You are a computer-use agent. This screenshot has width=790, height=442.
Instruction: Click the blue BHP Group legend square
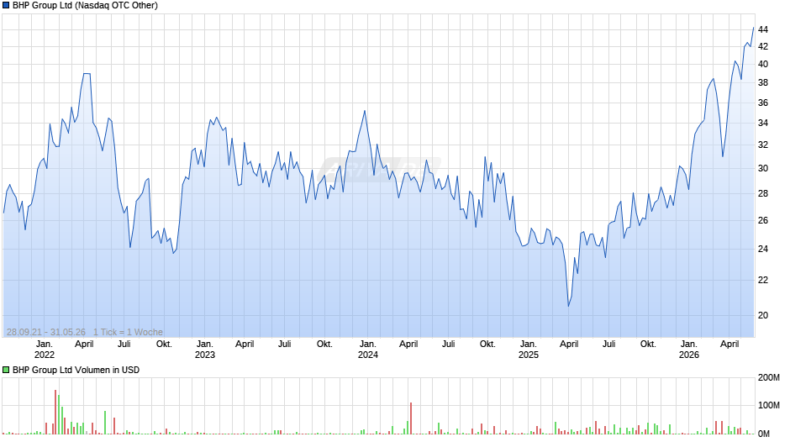click(x=6, y=6)
